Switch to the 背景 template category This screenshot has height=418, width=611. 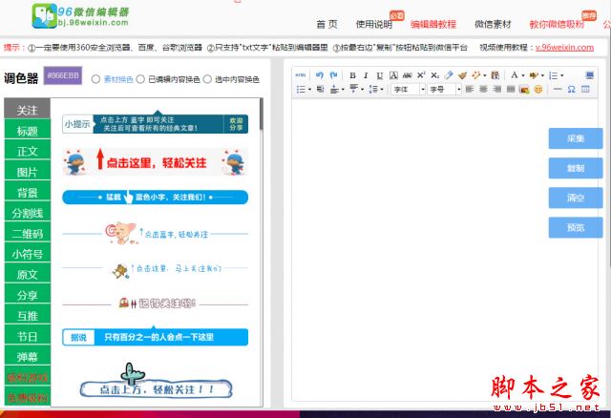[x=28, y=193]
